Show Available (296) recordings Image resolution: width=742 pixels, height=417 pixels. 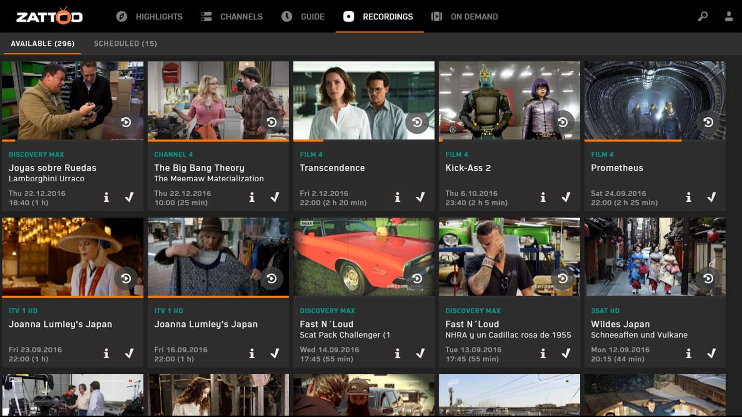(43, 44)
